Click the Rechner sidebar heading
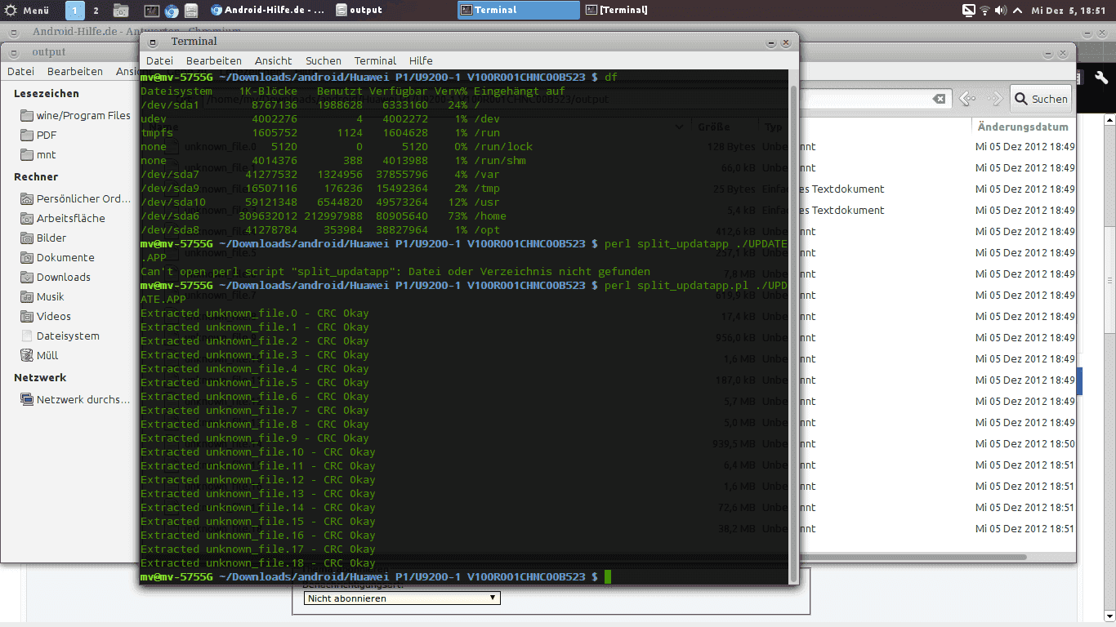Viewport: 1116px width, 627px height. 36,176
